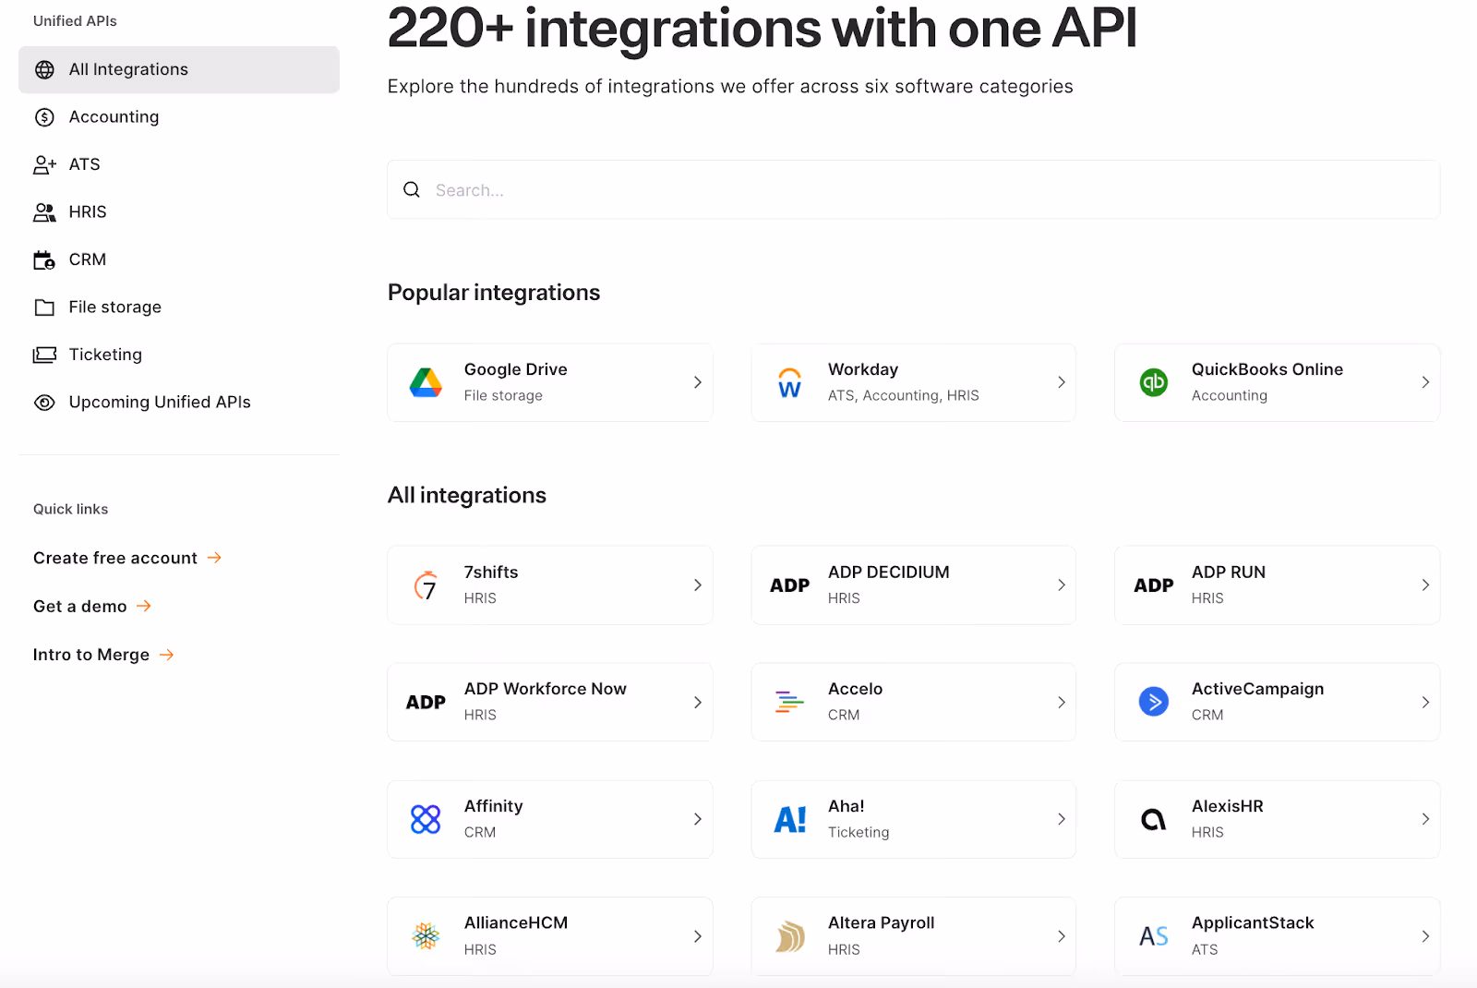The image size is (1477, 988).
Task: Open the Altera Payroll integration title
Action: tap(882, 923)
